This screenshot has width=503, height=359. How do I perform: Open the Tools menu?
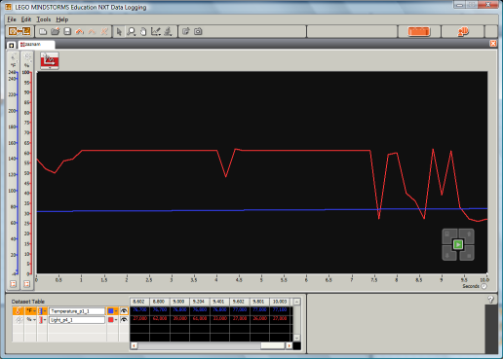(43, 19)
